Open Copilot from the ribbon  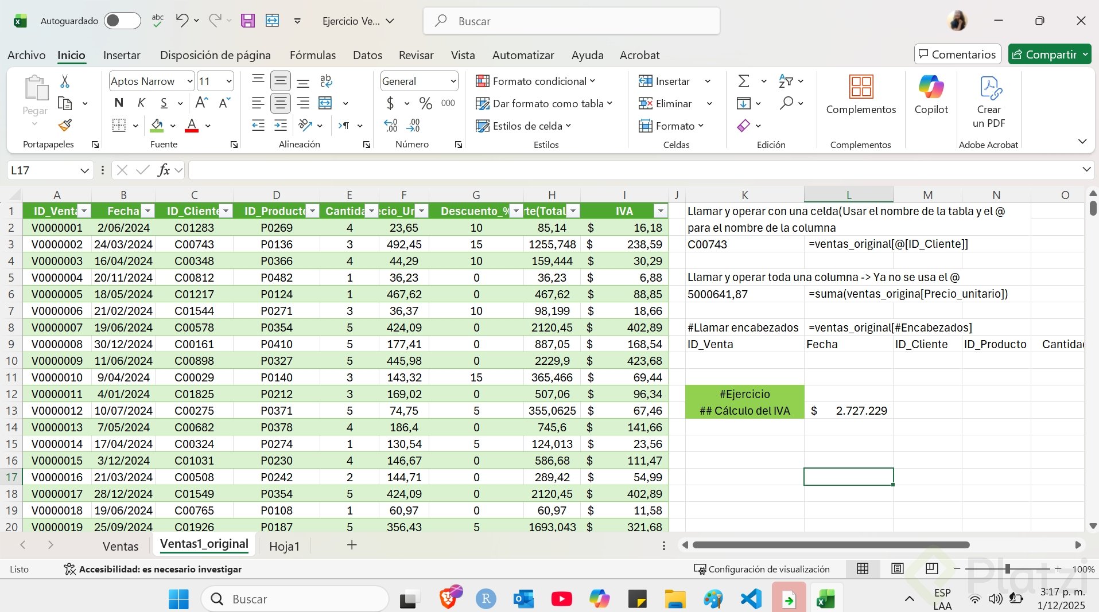tap(931, 95)
